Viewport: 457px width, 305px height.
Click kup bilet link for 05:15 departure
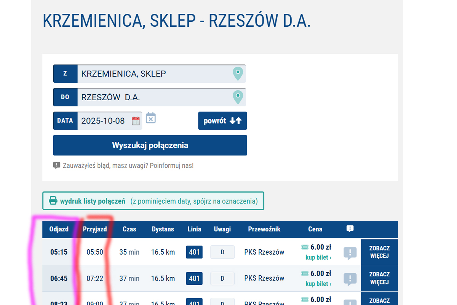318,258
